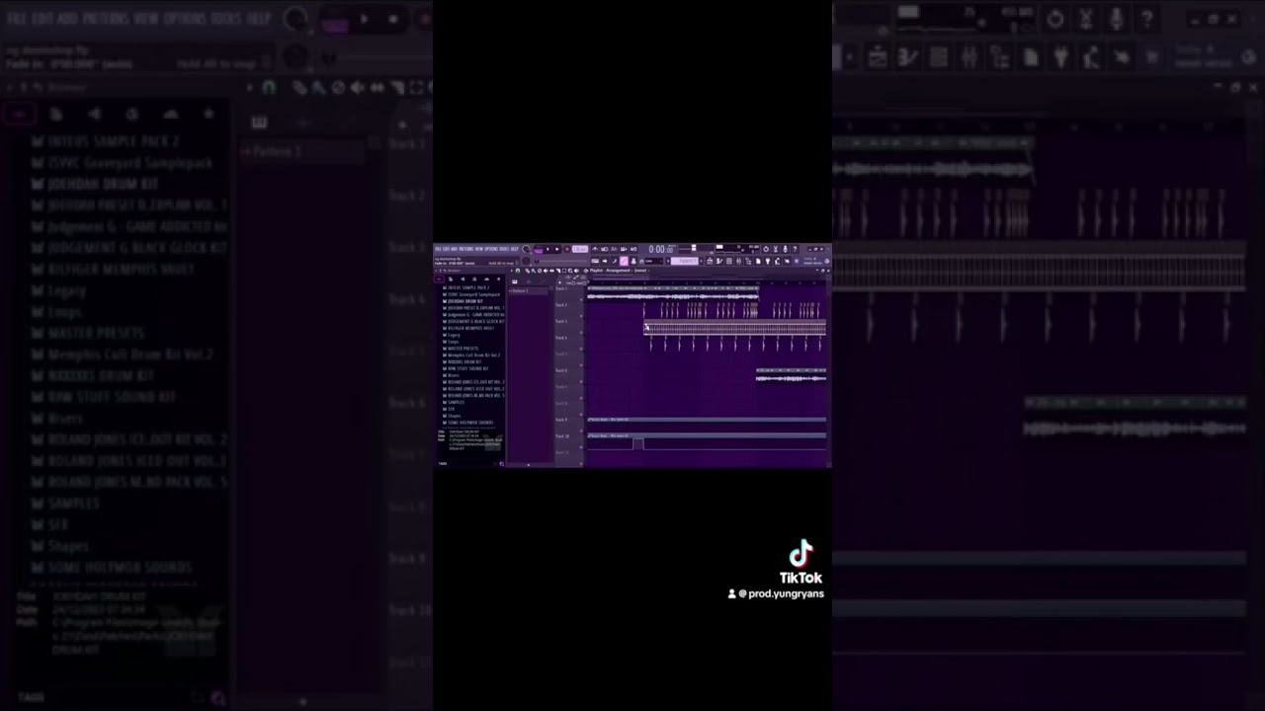The height and width of the screenshot is (711, 1265).
Task: Click the Stop transport button
Action: click(556, 249)
